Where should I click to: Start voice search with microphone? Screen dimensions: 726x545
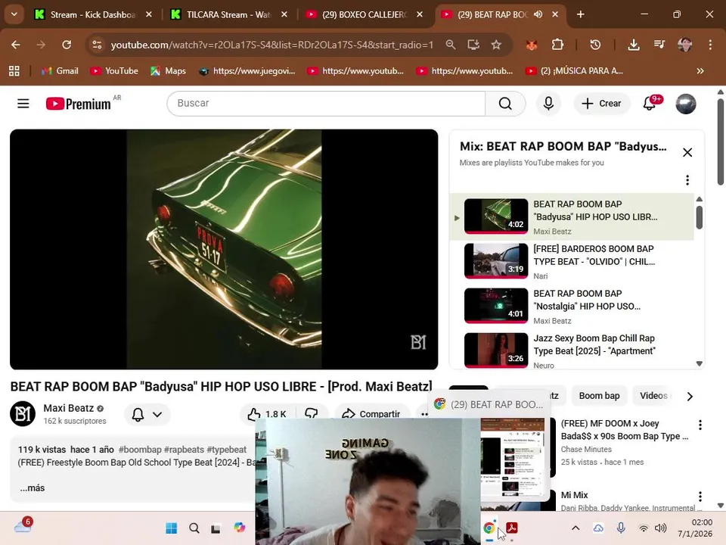(548, 103)
